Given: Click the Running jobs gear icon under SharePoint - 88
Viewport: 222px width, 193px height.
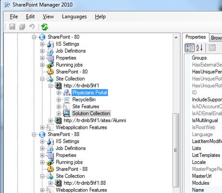Looking at the screenshot, I should click(x=50, y=162).
